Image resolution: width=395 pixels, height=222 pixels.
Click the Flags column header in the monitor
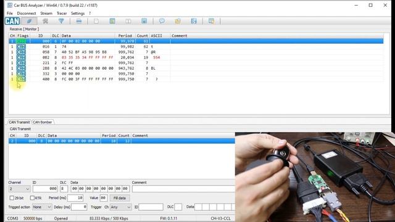23,36
